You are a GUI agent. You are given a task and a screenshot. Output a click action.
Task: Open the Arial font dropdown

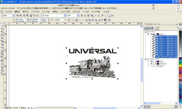click(x=65, y=15)
